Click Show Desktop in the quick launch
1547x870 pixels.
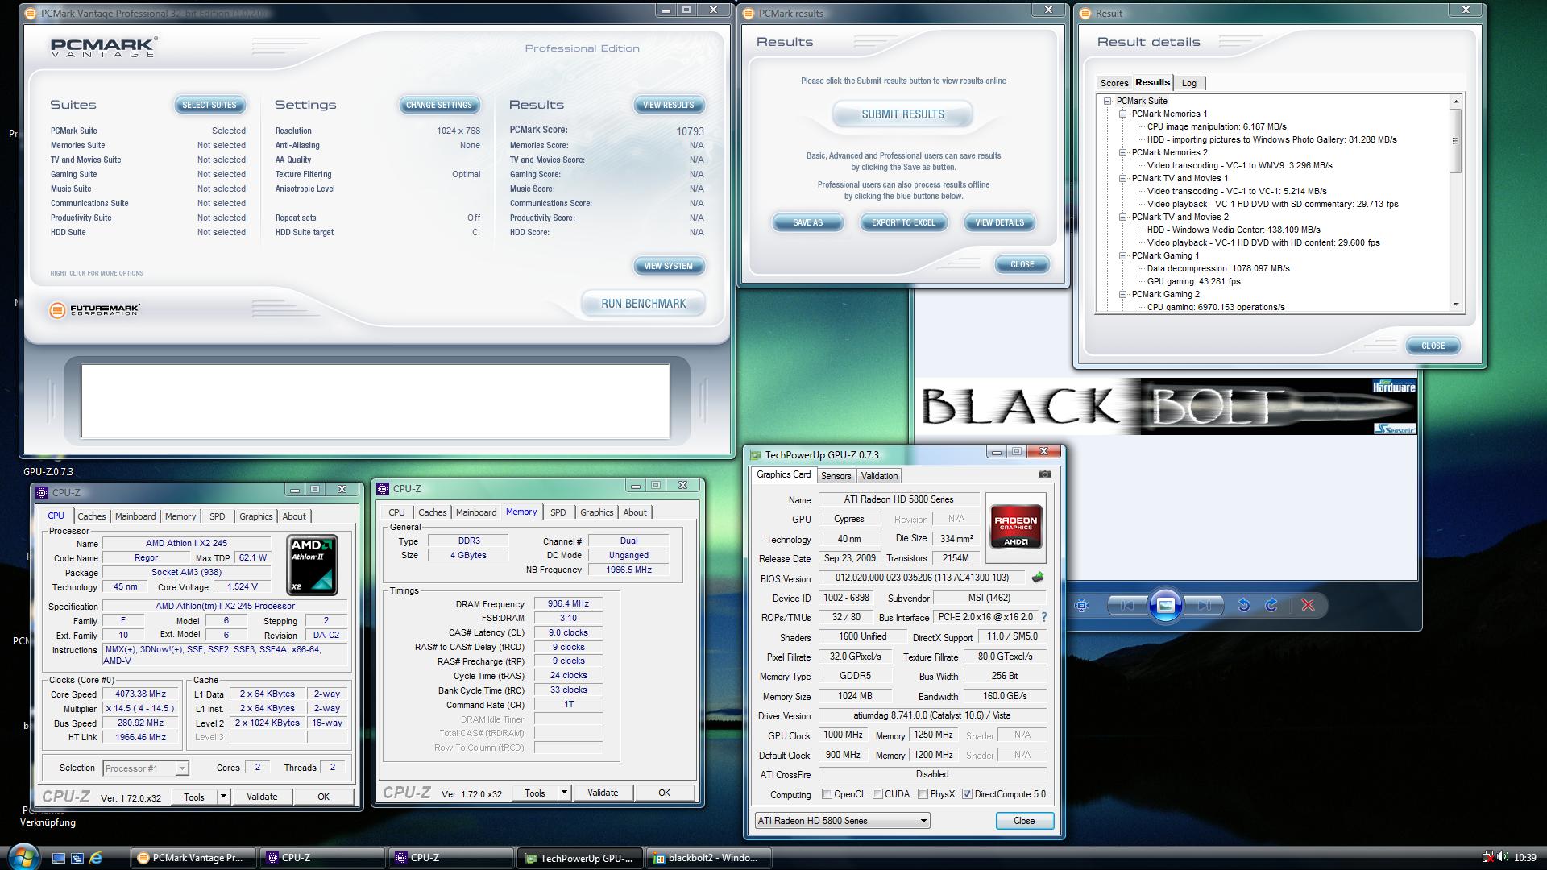(58, 858)
